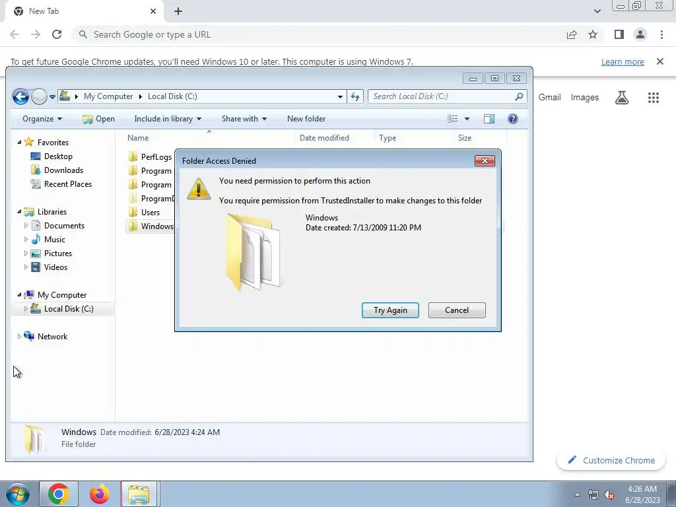676x507 pixels.
Task: Click Open in the Explorer toolbar
Action: pos(99,119)
